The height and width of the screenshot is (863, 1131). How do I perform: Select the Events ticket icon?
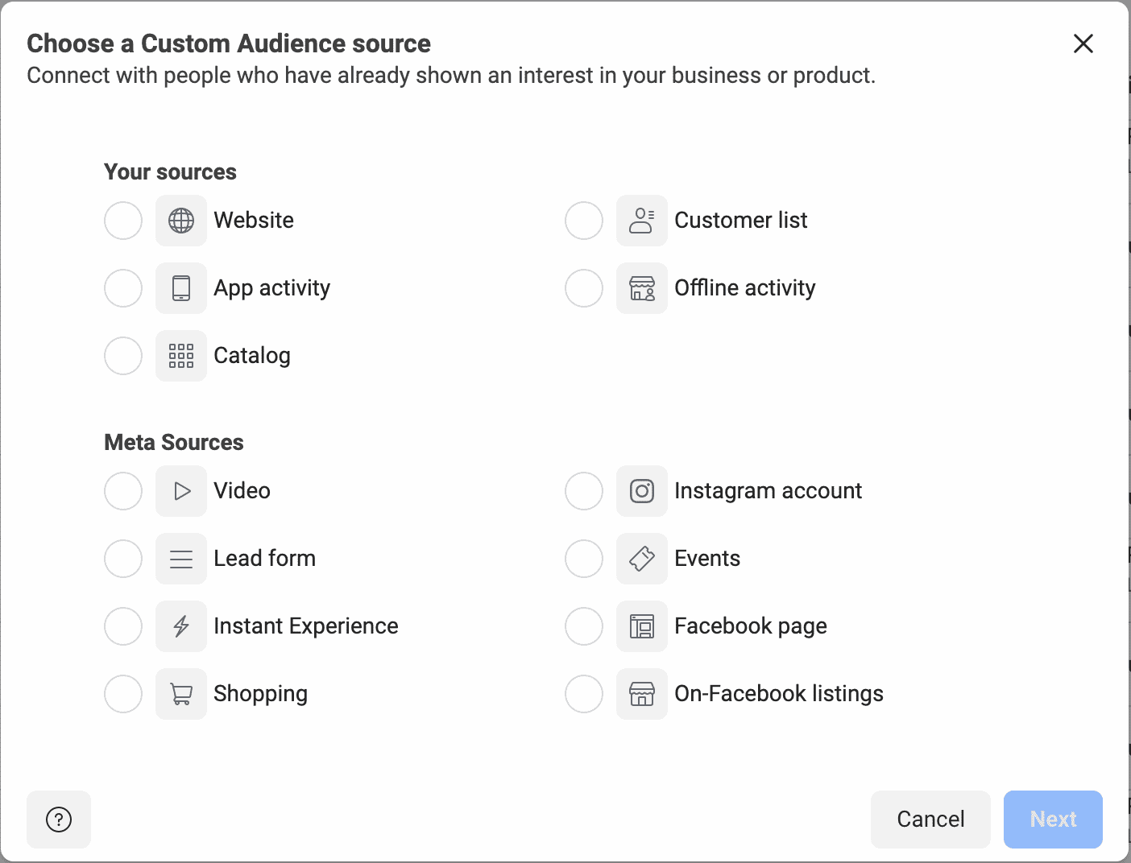[x=641, y=559]
